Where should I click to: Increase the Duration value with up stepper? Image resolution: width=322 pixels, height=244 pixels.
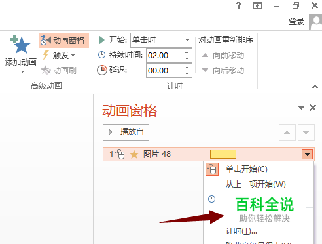pyautogui.click(x=187, y=52)
